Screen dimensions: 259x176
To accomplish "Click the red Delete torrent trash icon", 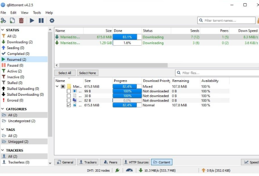I will [x=21, y=21].
